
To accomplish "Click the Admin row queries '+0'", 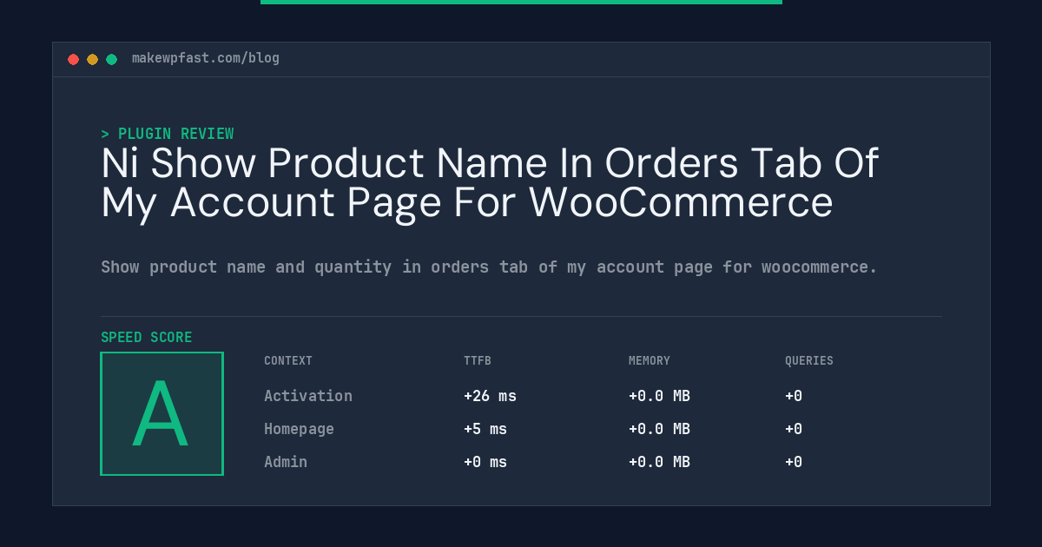I will (794, 462).
